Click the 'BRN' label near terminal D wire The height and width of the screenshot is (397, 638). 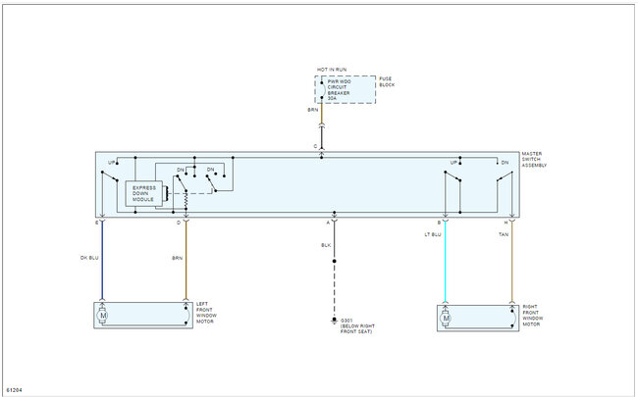pos(177,258)
